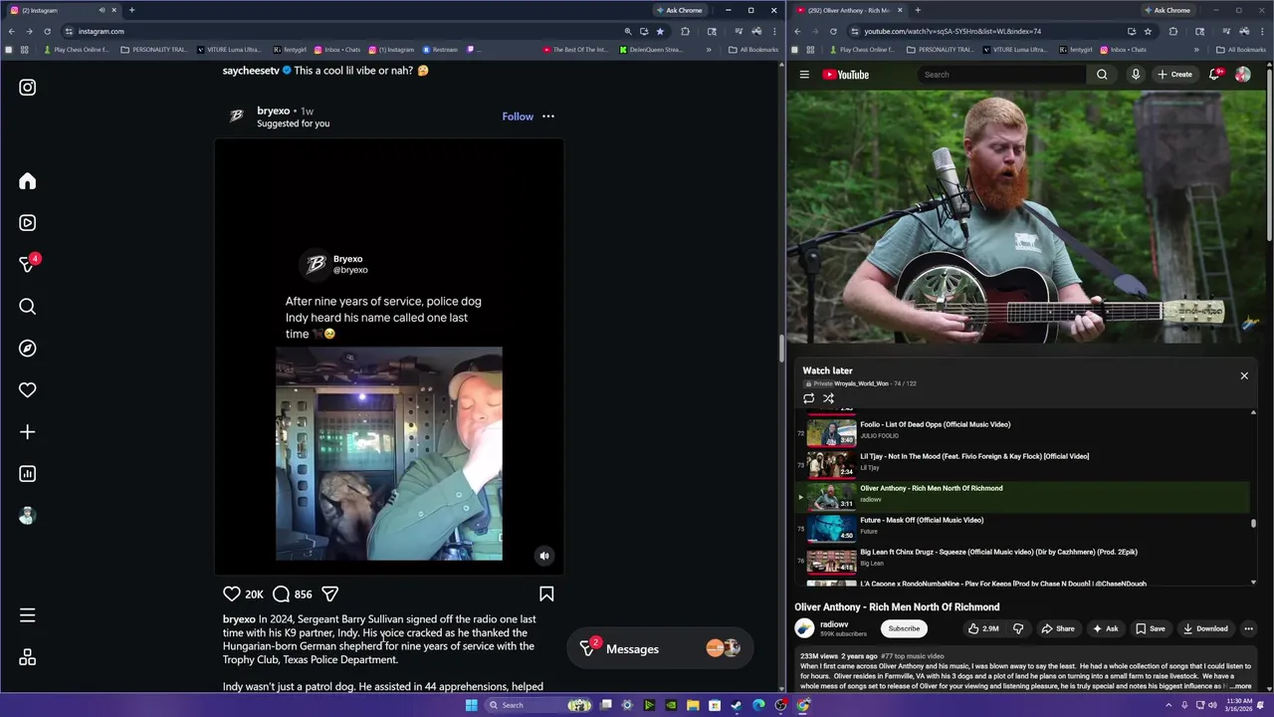Open Instagram dashboard chart icon

click(x=27, y=474)
